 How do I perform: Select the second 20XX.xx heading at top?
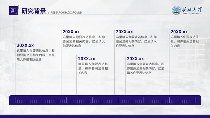pos(71,32)
